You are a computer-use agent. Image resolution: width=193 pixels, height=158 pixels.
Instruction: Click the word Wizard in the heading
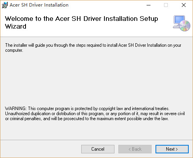point(15,26)
